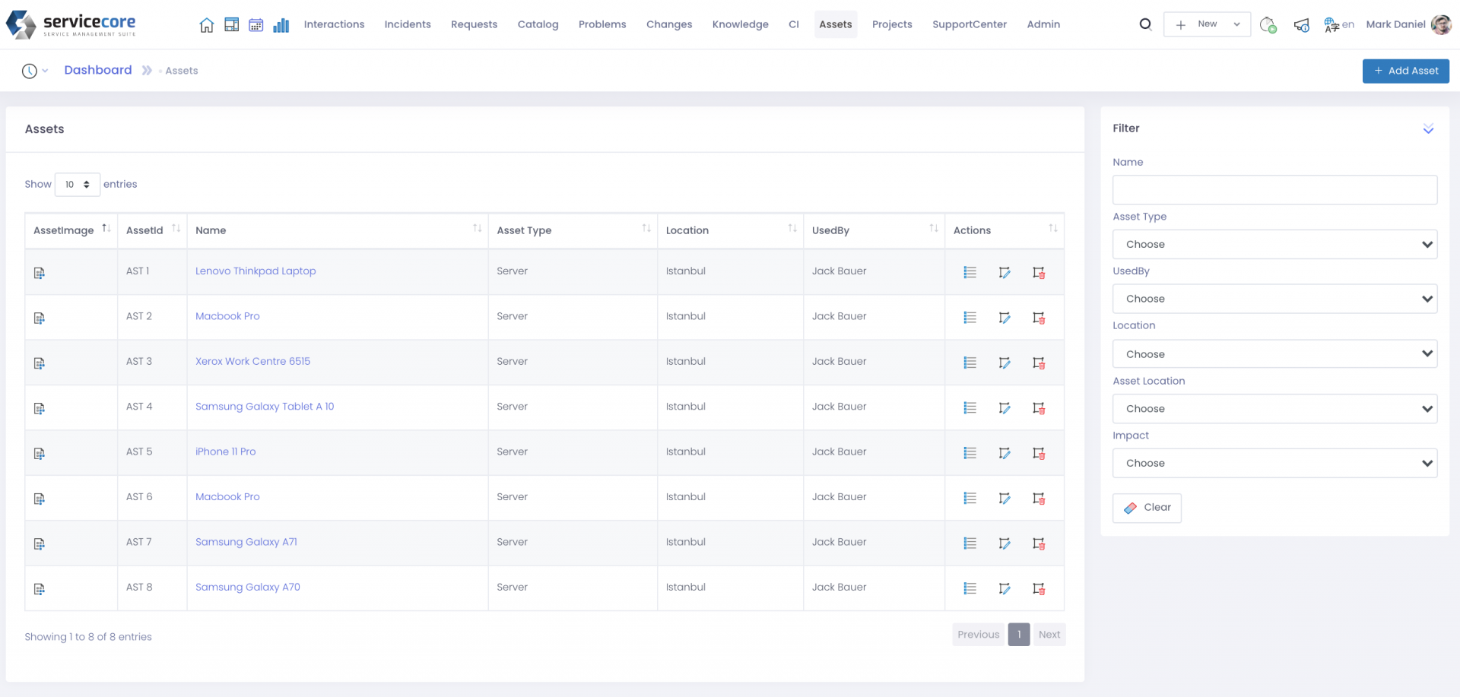Collapse the Filter panel chevron
Image resolution: width=1460 pixels, height=697 pixels.
click(x=1428, y=129)
